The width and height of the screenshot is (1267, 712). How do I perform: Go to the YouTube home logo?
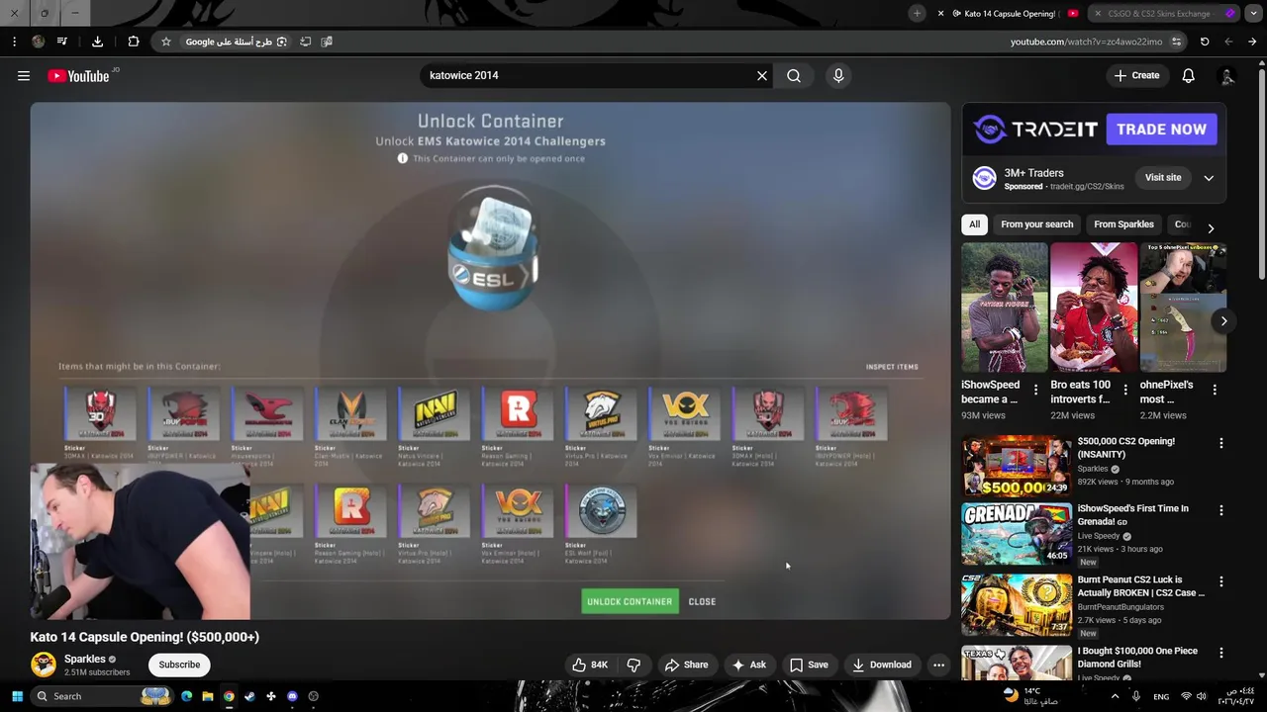pos(78,75)
